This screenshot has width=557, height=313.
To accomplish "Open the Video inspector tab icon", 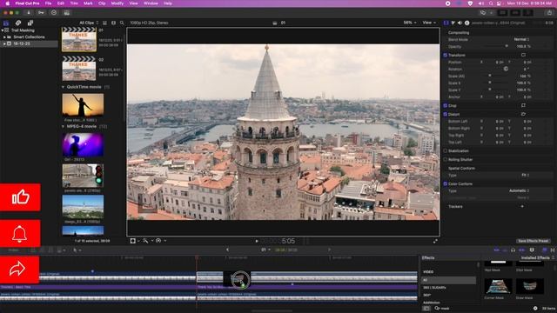I will coord(446,23).
